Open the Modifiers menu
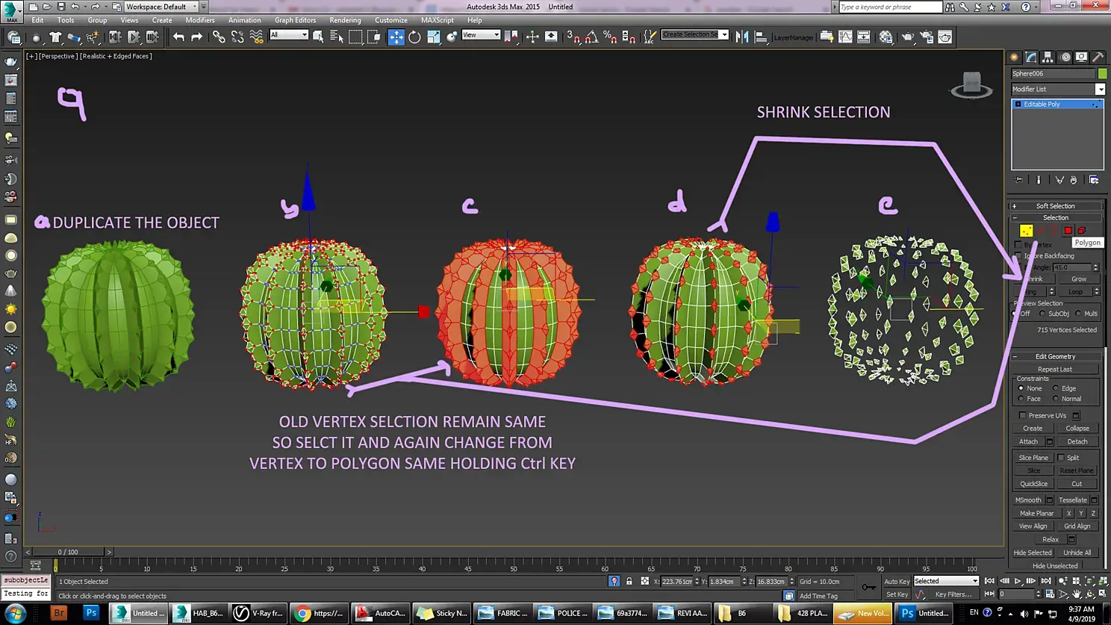The height and width of the screenshot is (625, 1111). (200, 20)
